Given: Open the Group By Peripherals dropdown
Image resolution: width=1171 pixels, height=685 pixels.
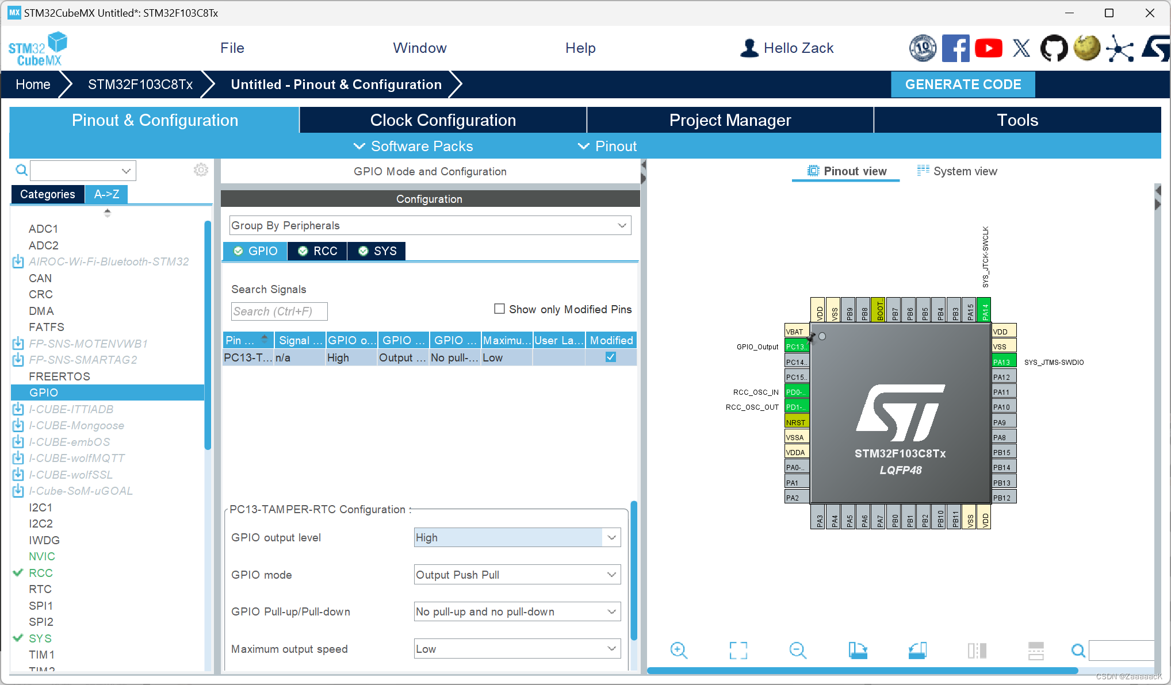Looking at the screenshot, I should point(430,225).
